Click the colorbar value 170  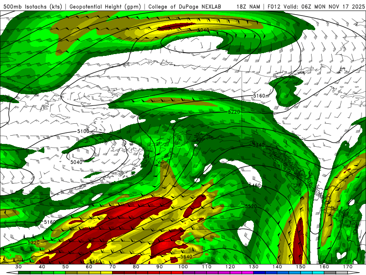[348, 267]
